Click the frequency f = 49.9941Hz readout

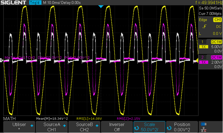point(209,3)
